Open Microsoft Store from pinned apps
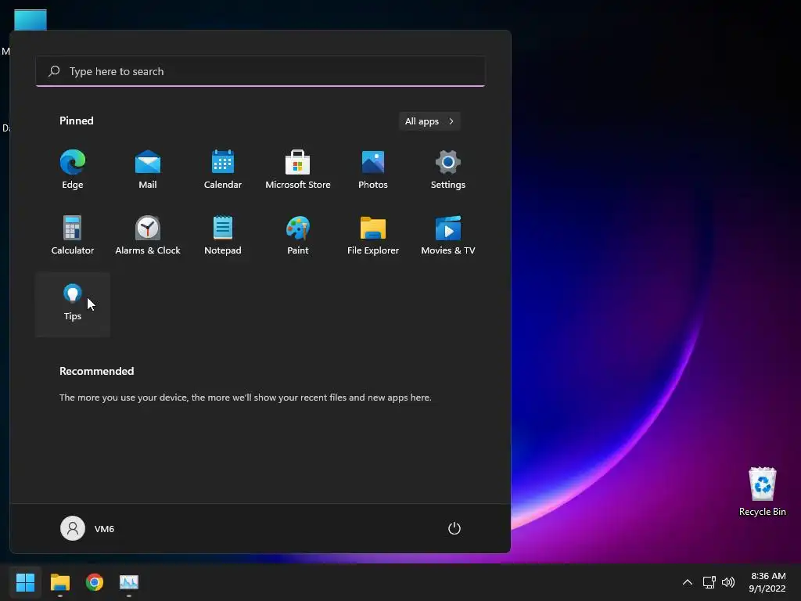This screenshot has height=601, width=801. point(298,170)
